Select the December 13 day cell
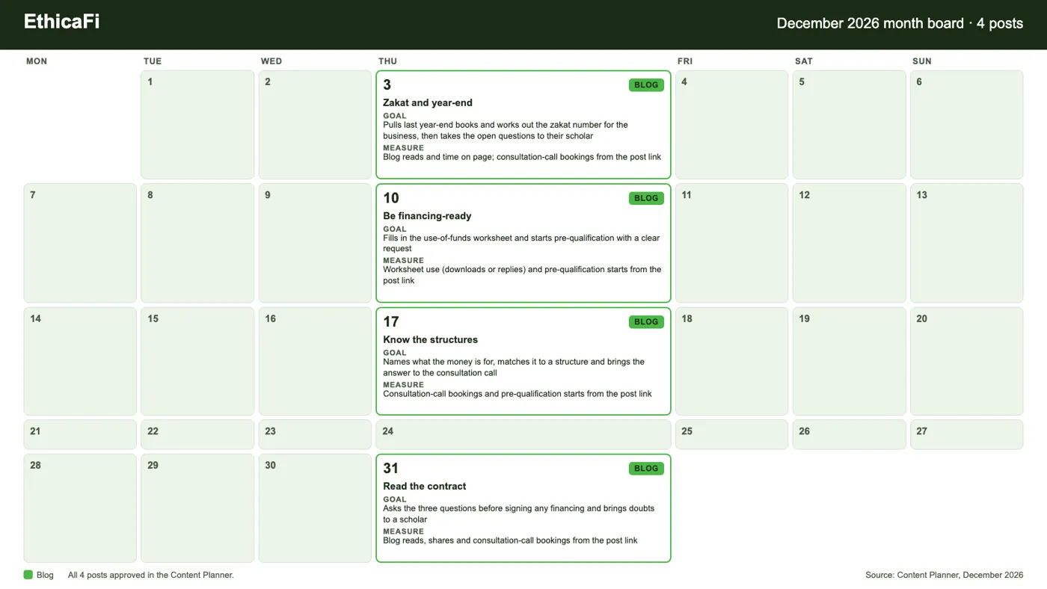 click(967, 243)
